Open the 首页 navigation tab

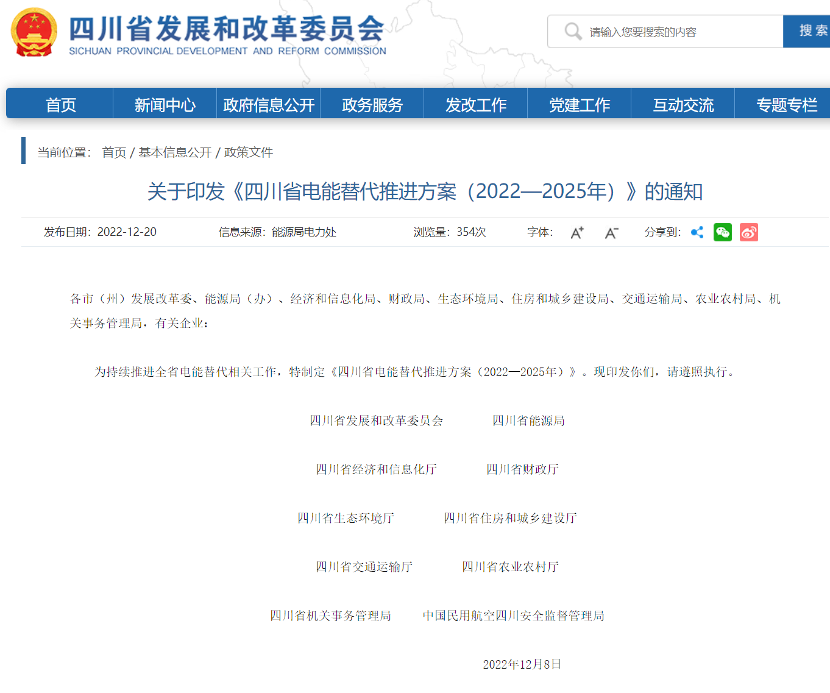click(61, 105)
